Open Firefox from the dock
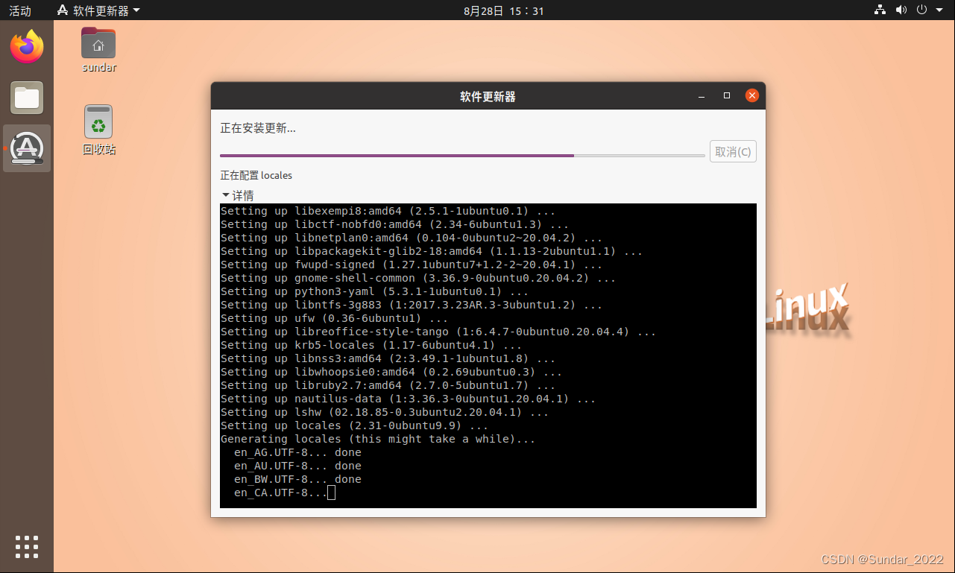 coord(26,46)
